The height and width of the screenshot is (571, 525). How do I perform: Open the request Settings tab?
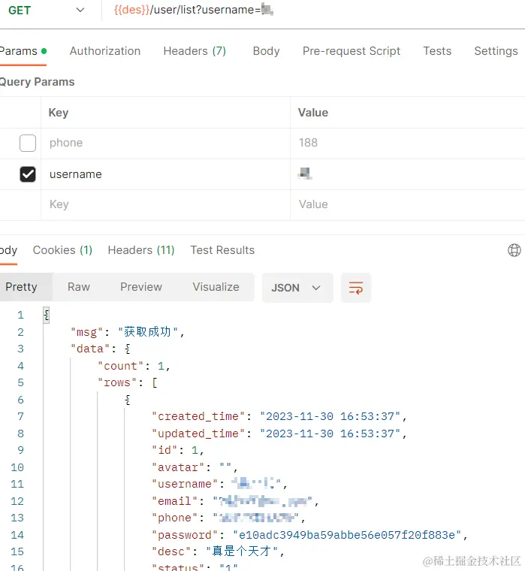[496, 51]
